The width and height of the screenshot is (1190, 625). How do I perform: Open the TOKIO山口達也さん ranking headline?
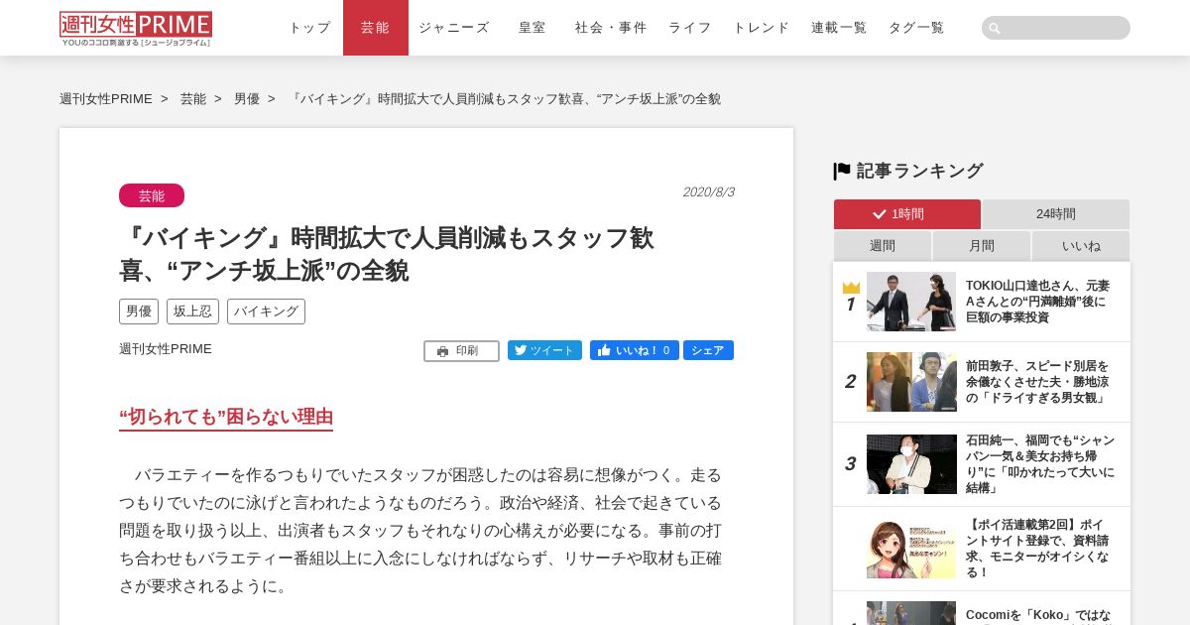point(1038,302)
